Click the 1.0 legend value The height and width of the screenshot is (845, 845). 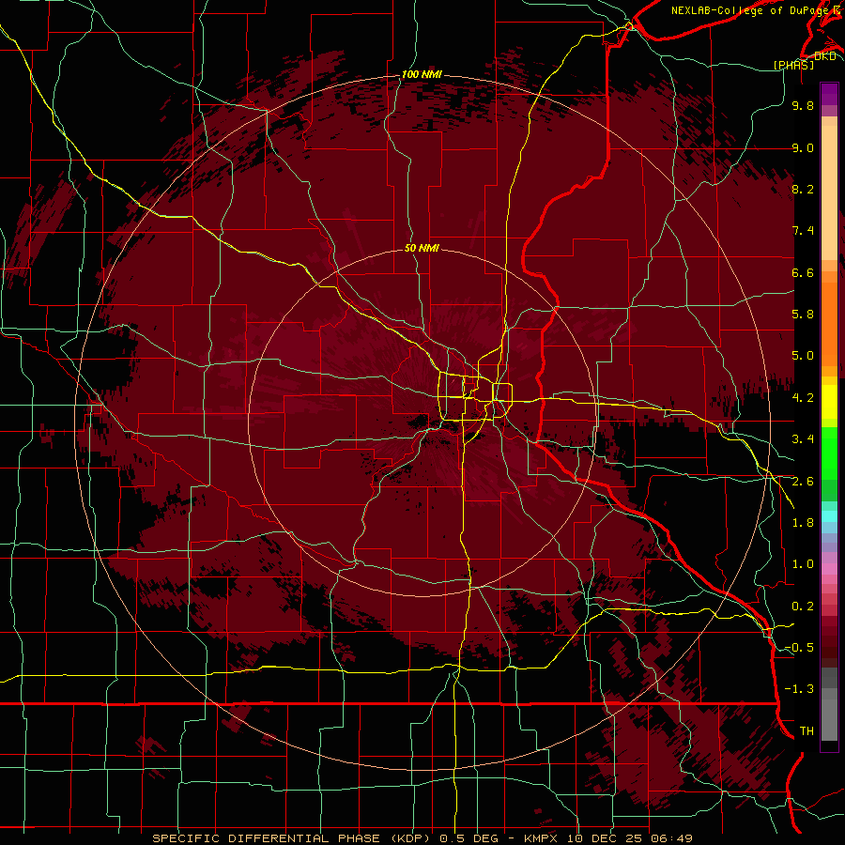pos(803,564)
